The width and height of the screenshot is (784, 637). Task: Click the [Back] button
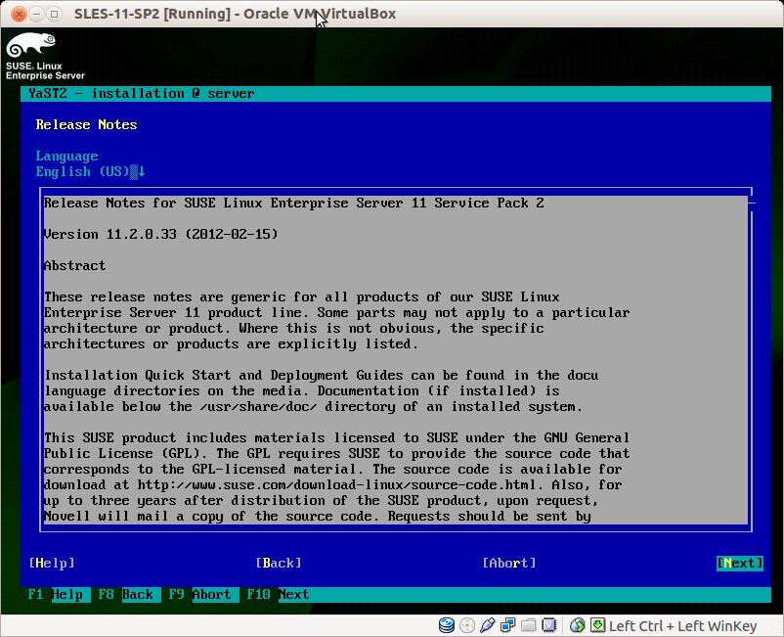[279, 563]
